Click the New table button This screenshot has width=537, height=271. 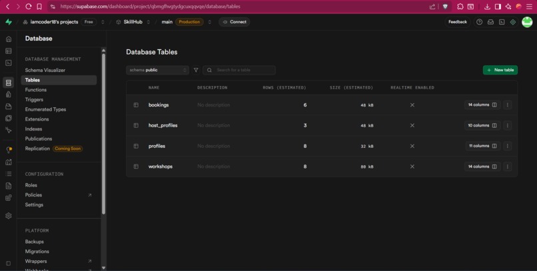pyautogui.click(x=500, y=70)
